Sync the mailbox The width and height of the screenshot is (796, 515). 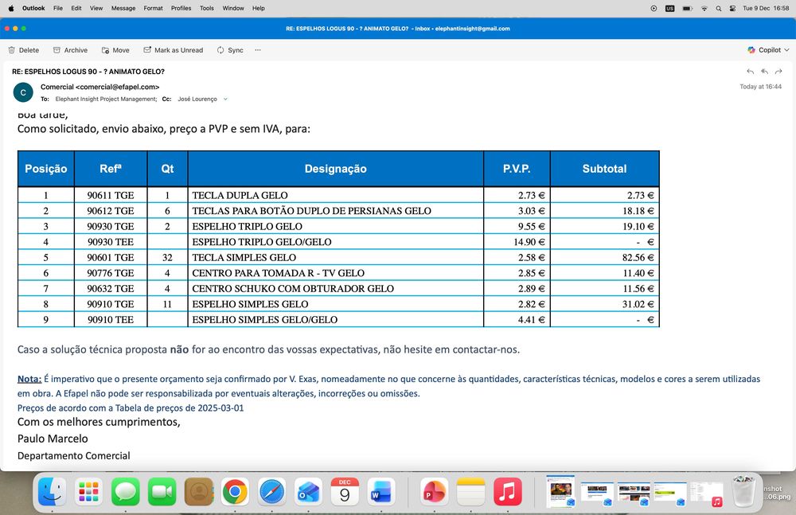pos(230,50)
